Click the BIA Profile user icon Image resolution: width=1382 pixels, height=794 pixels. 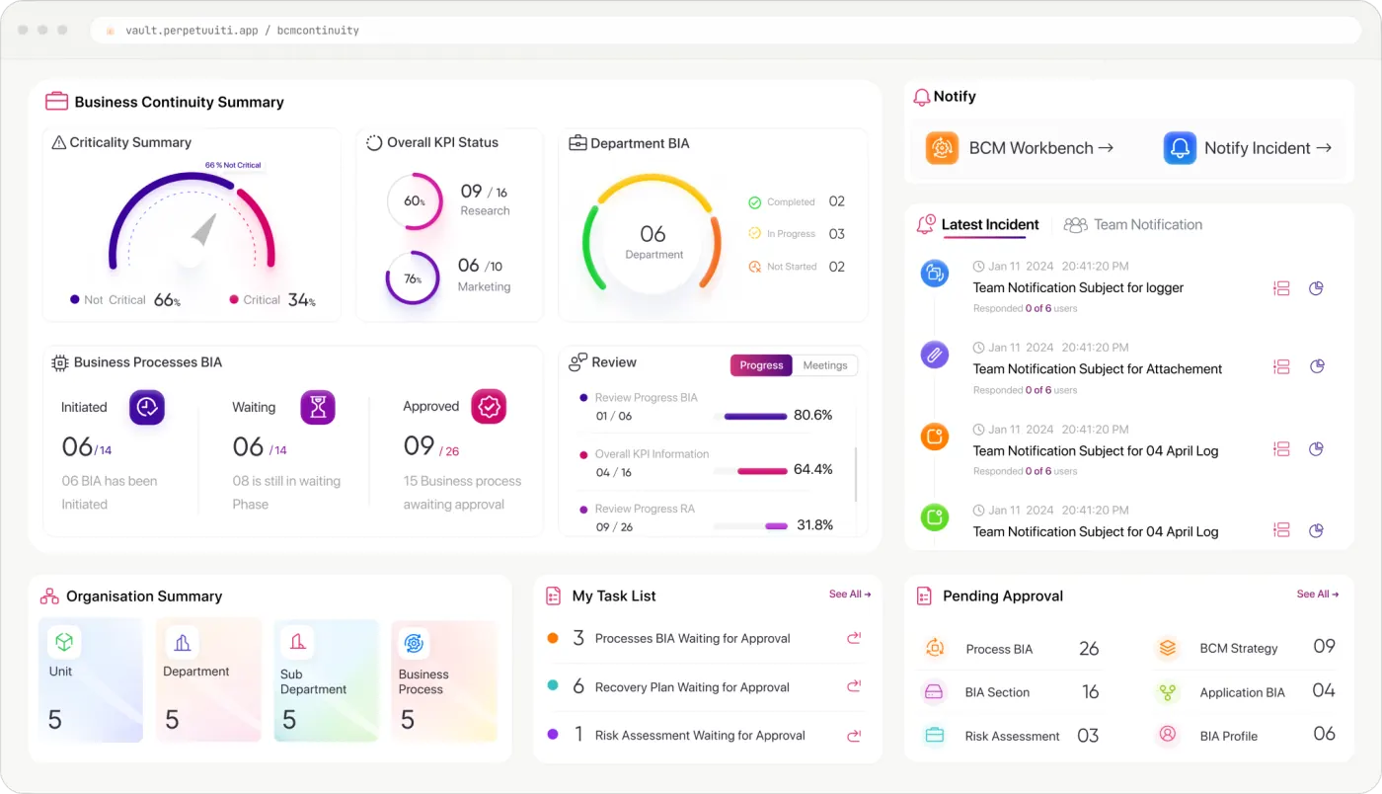[x=1168, y=735]
